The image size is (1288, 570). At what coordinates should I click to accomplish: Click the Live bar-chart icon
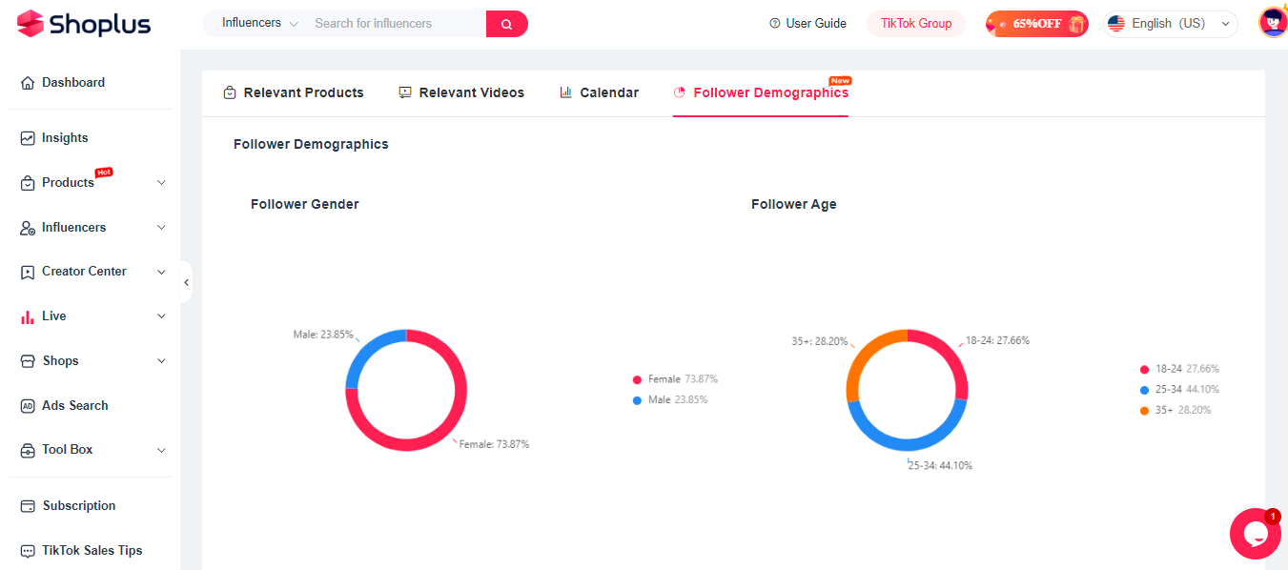click(x=28, y=316)
